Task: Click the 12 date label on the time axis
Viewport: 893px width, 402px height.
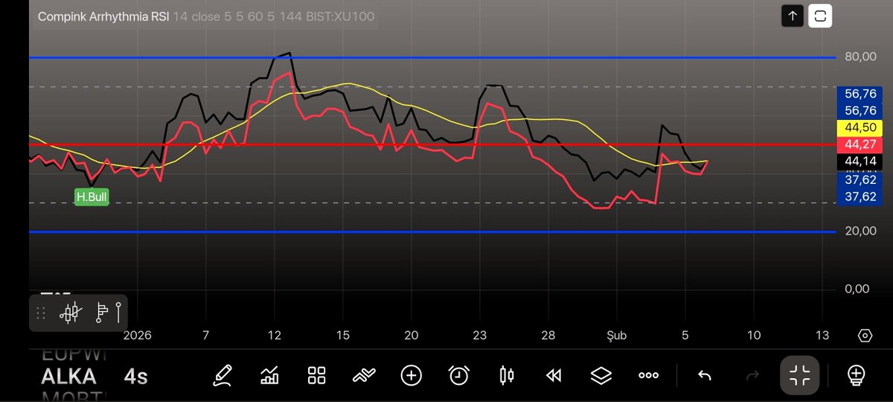Action: click(275, 336)
